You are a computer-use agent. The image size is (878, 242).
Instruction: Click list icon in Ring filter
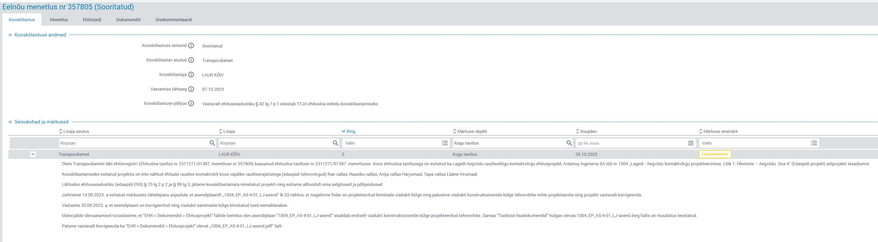click(x=445, y=143)
